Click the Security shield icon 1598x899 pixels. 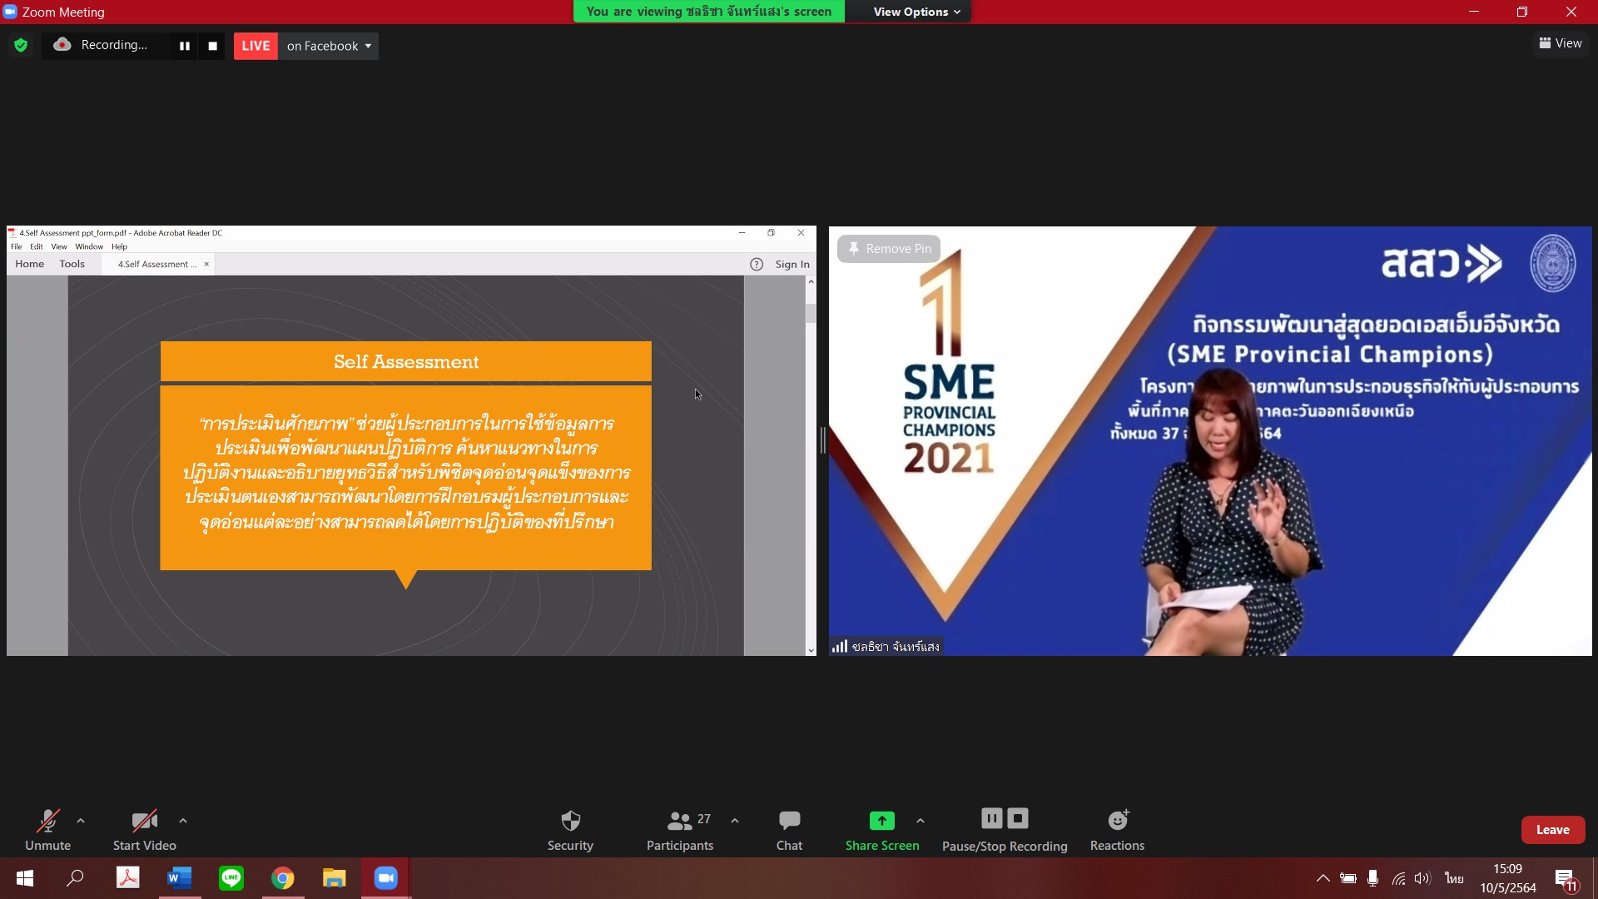pyautogui.click(x=570, y=821)
